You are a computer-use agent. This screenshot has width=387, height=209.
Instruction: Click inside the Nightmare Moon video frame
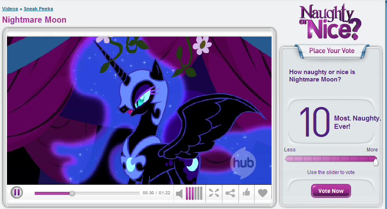coord(139,110)
